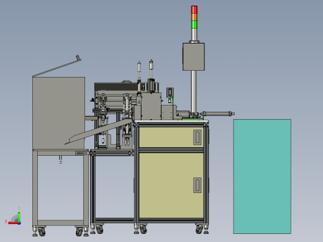
Task: Select the red light on signal tower
Action: coord(194,10)
